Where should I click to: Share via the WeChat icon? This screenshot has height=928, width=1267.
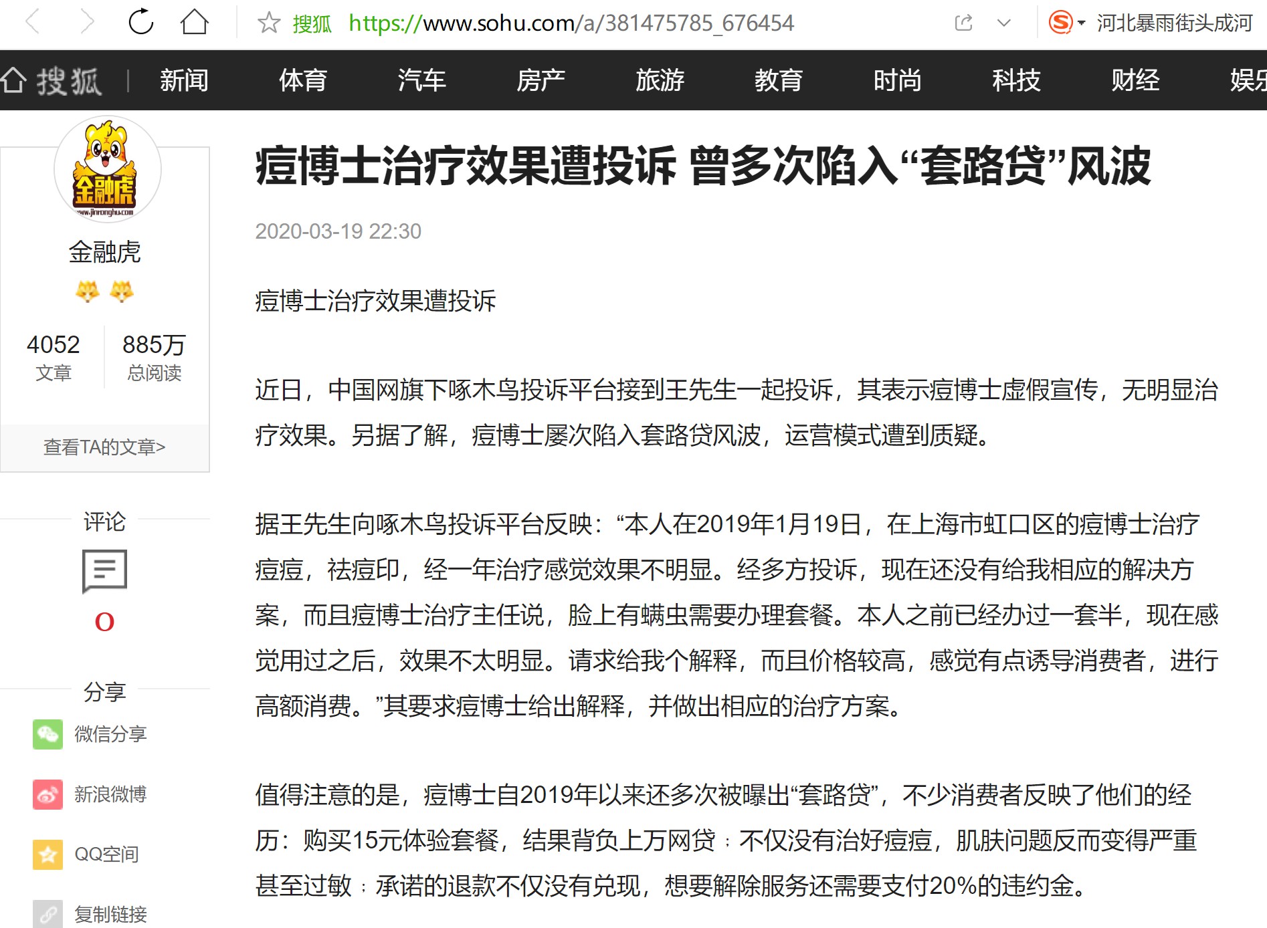[x=47, y=734]
